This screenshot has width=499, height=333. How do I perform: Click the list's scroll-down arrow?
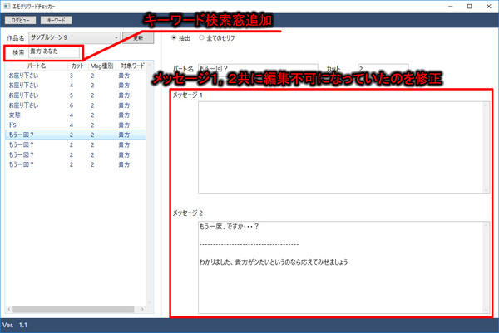(x=150, y=302)
